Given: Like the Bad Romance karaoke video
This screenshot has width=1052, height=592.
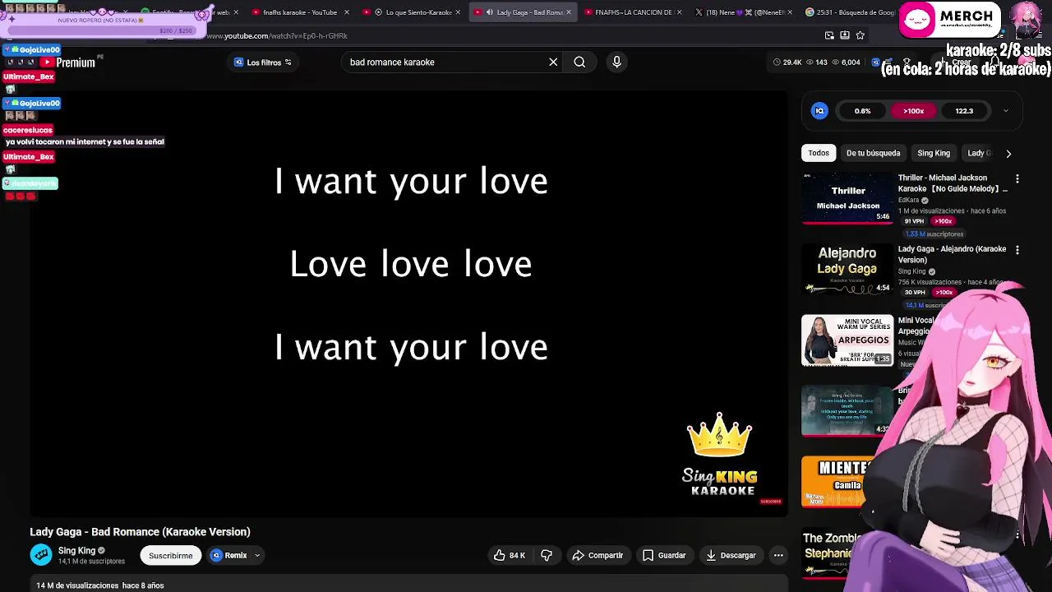Looking at the screenshot, I should (x=509, y=555).
